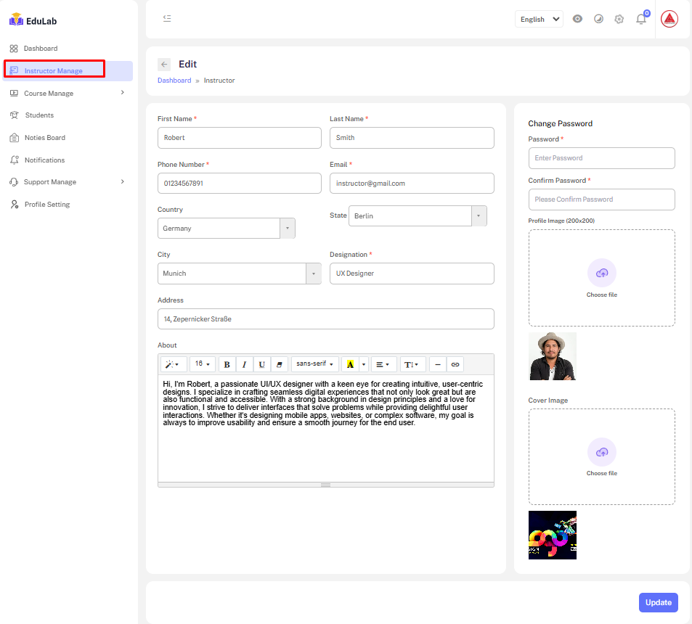Open the Country dropdown showing Germany

(226, 229)
